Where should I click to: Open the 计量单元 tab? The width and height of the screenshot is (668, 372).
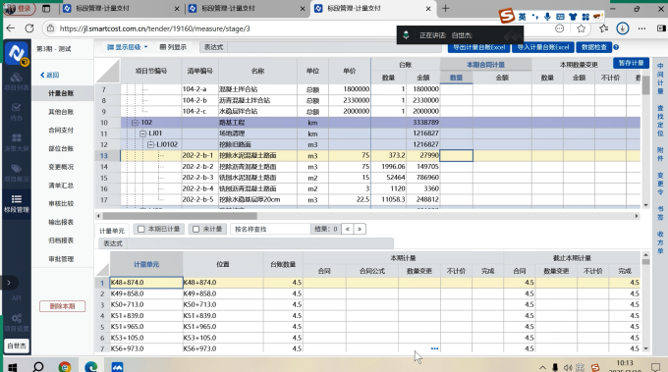coord(112,231)
